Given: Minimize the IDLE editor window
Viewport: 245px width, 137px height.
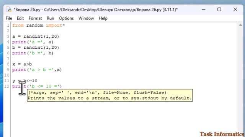Looking at the screenshot, I should [x=204, y=10].
